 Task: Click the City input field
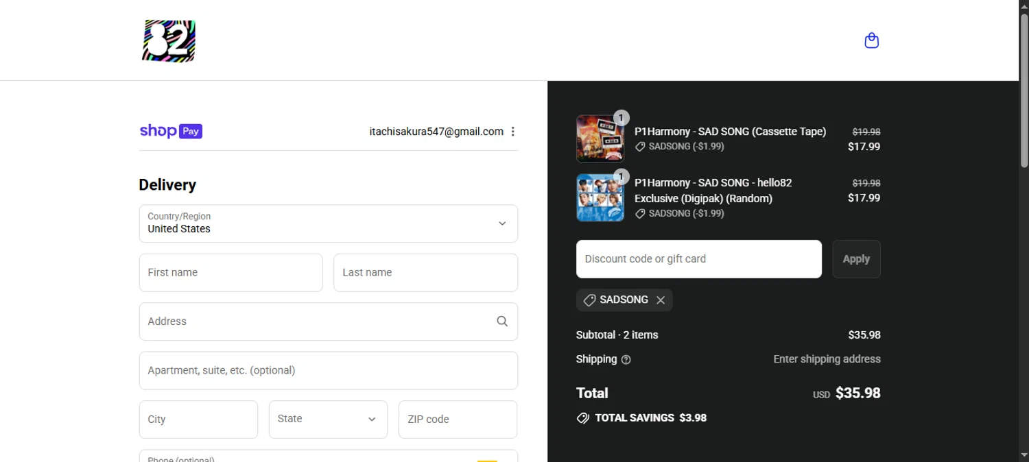(x=198, y=420)
